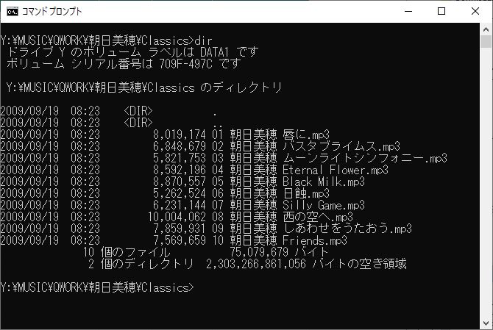Click the file name 06 朝日美穂 日蝕.mp3
Screen dimensions: 493x330
[270, 194]
